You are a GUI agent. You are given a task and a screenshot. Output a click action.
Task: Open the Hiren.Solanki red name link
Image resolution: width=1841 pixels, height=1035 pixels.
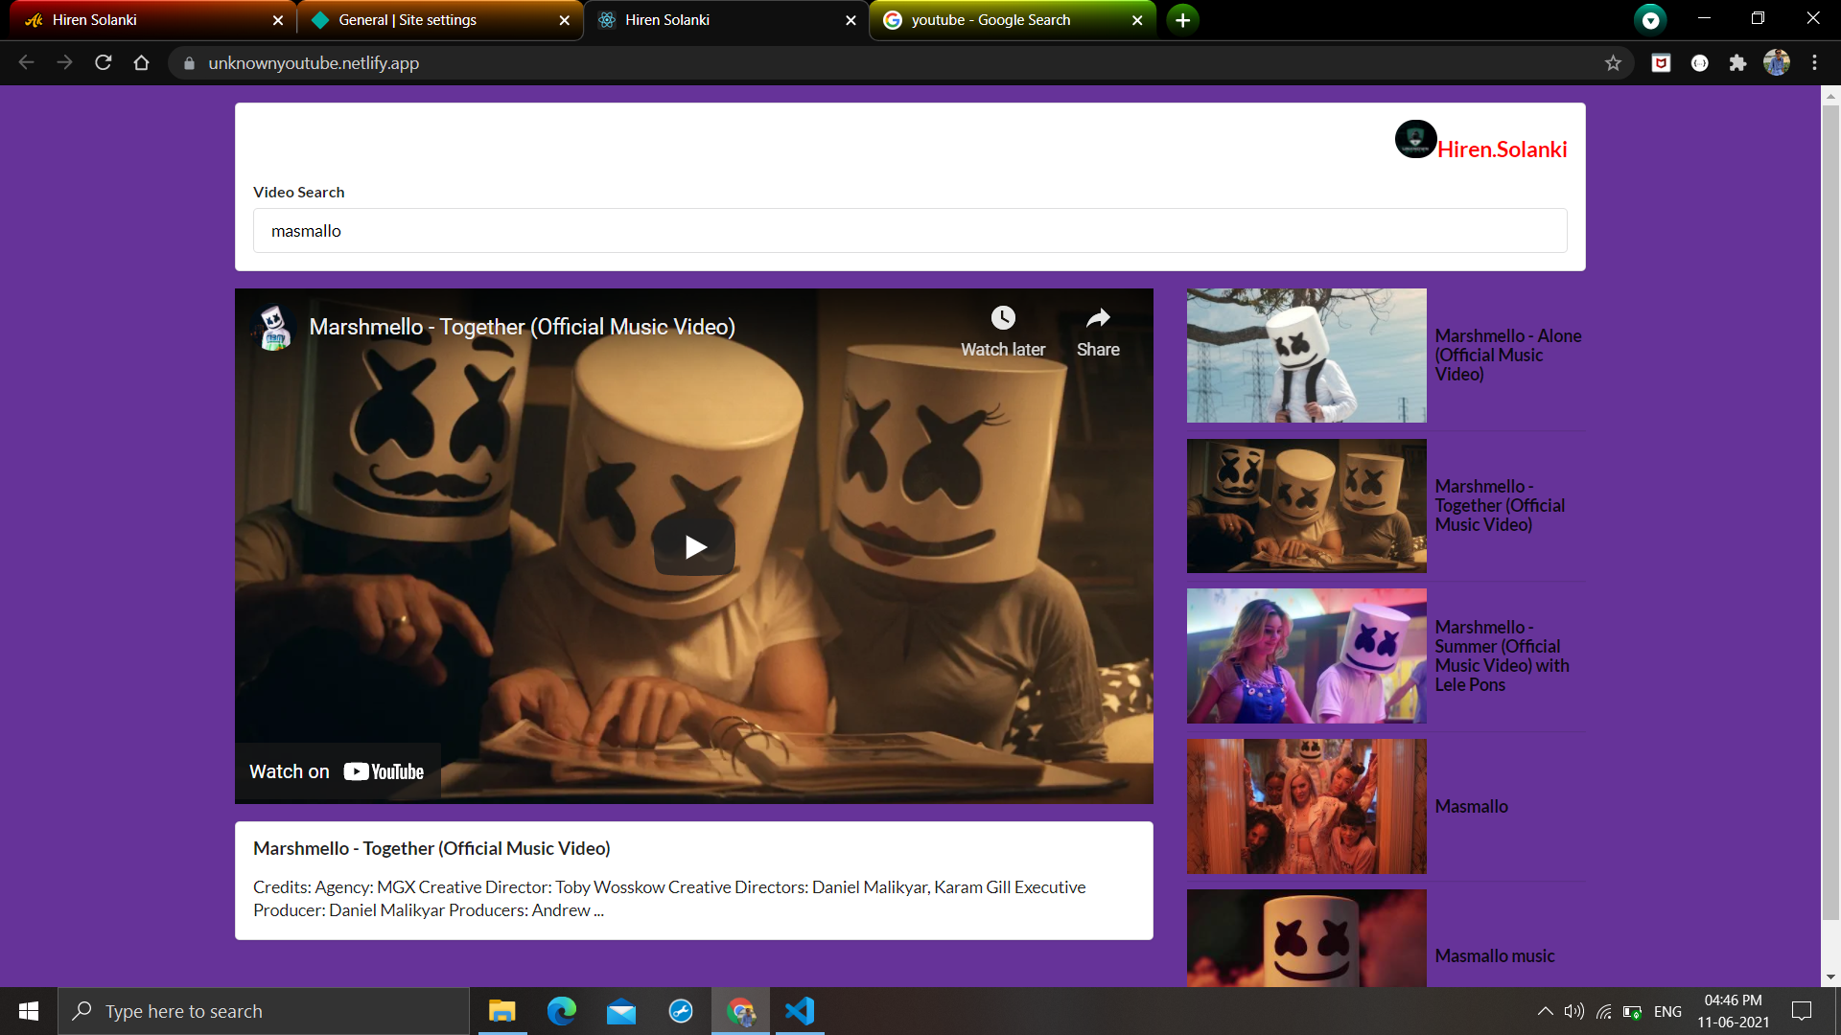pyautogui.click(x=1503, y=149)
